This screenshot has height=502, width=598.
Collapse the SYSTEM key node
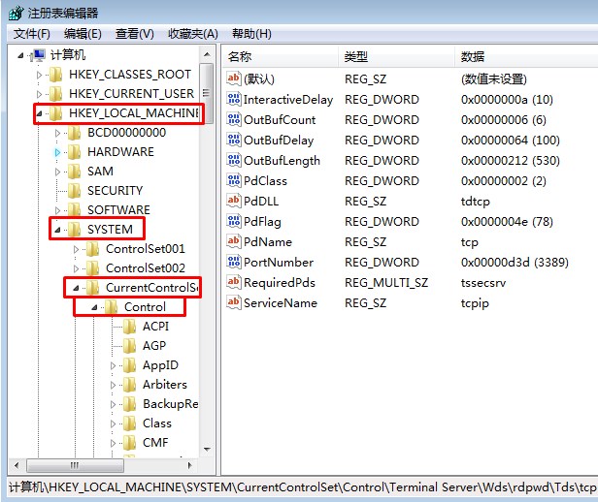[58, 230]
